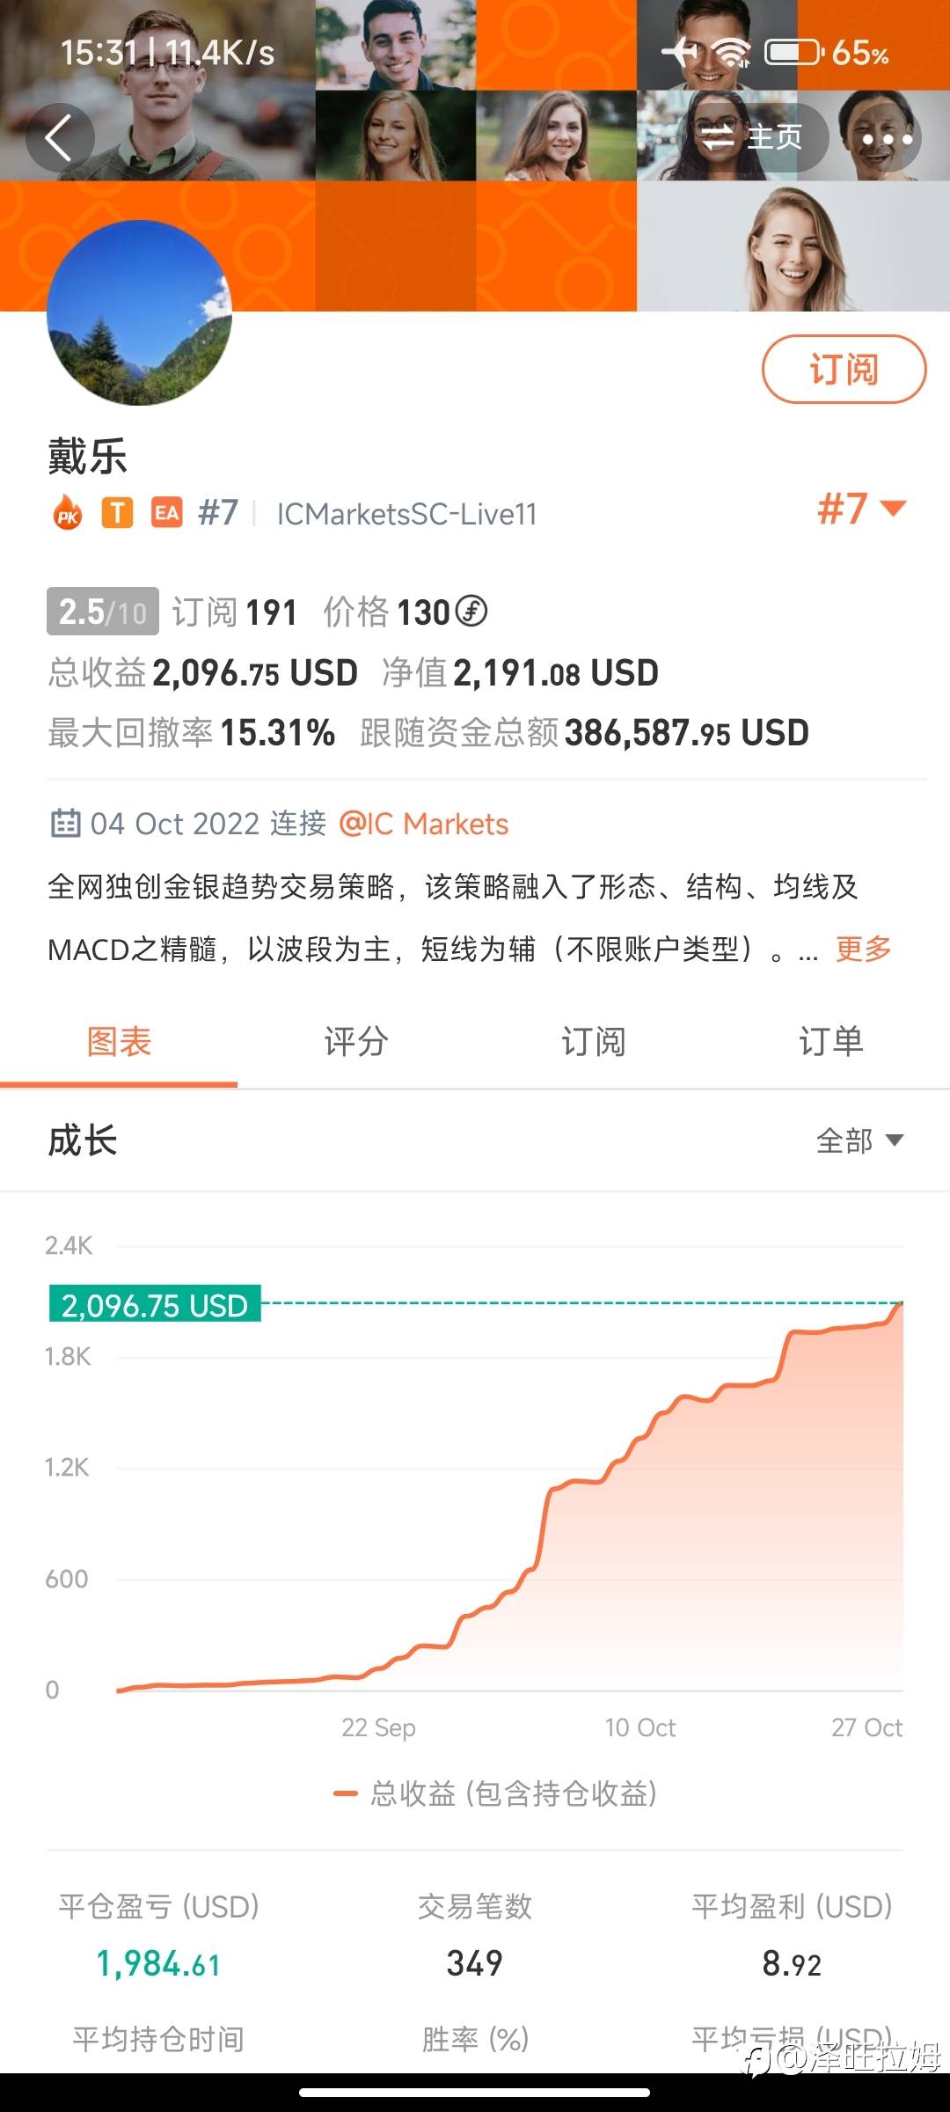
Task: Tap the PK flame badge icon
Action: pos(68,513)
